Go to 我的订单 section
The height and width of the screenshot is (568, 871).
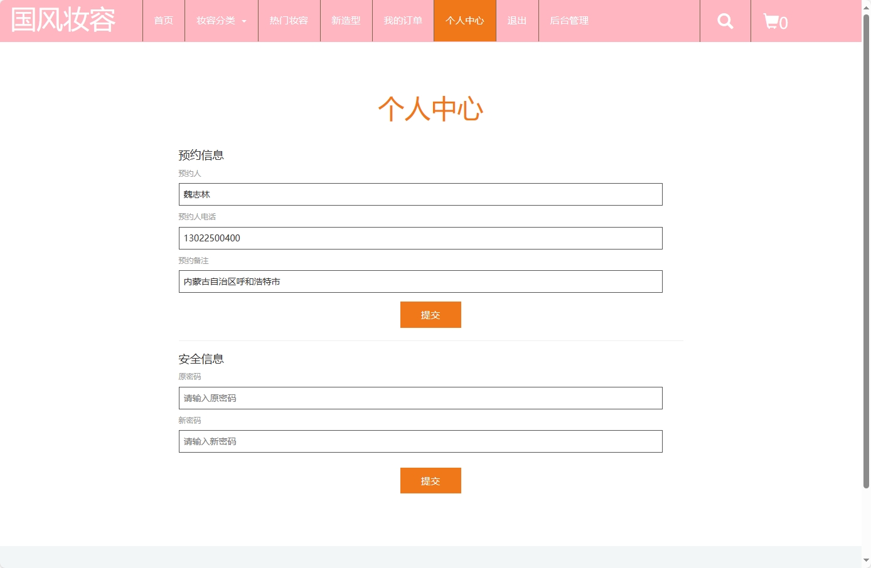point(402,21)
